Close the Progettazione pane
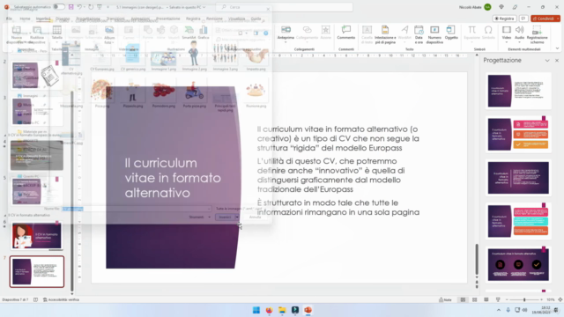Screen dimensions: 564x317 click(557, 61)
